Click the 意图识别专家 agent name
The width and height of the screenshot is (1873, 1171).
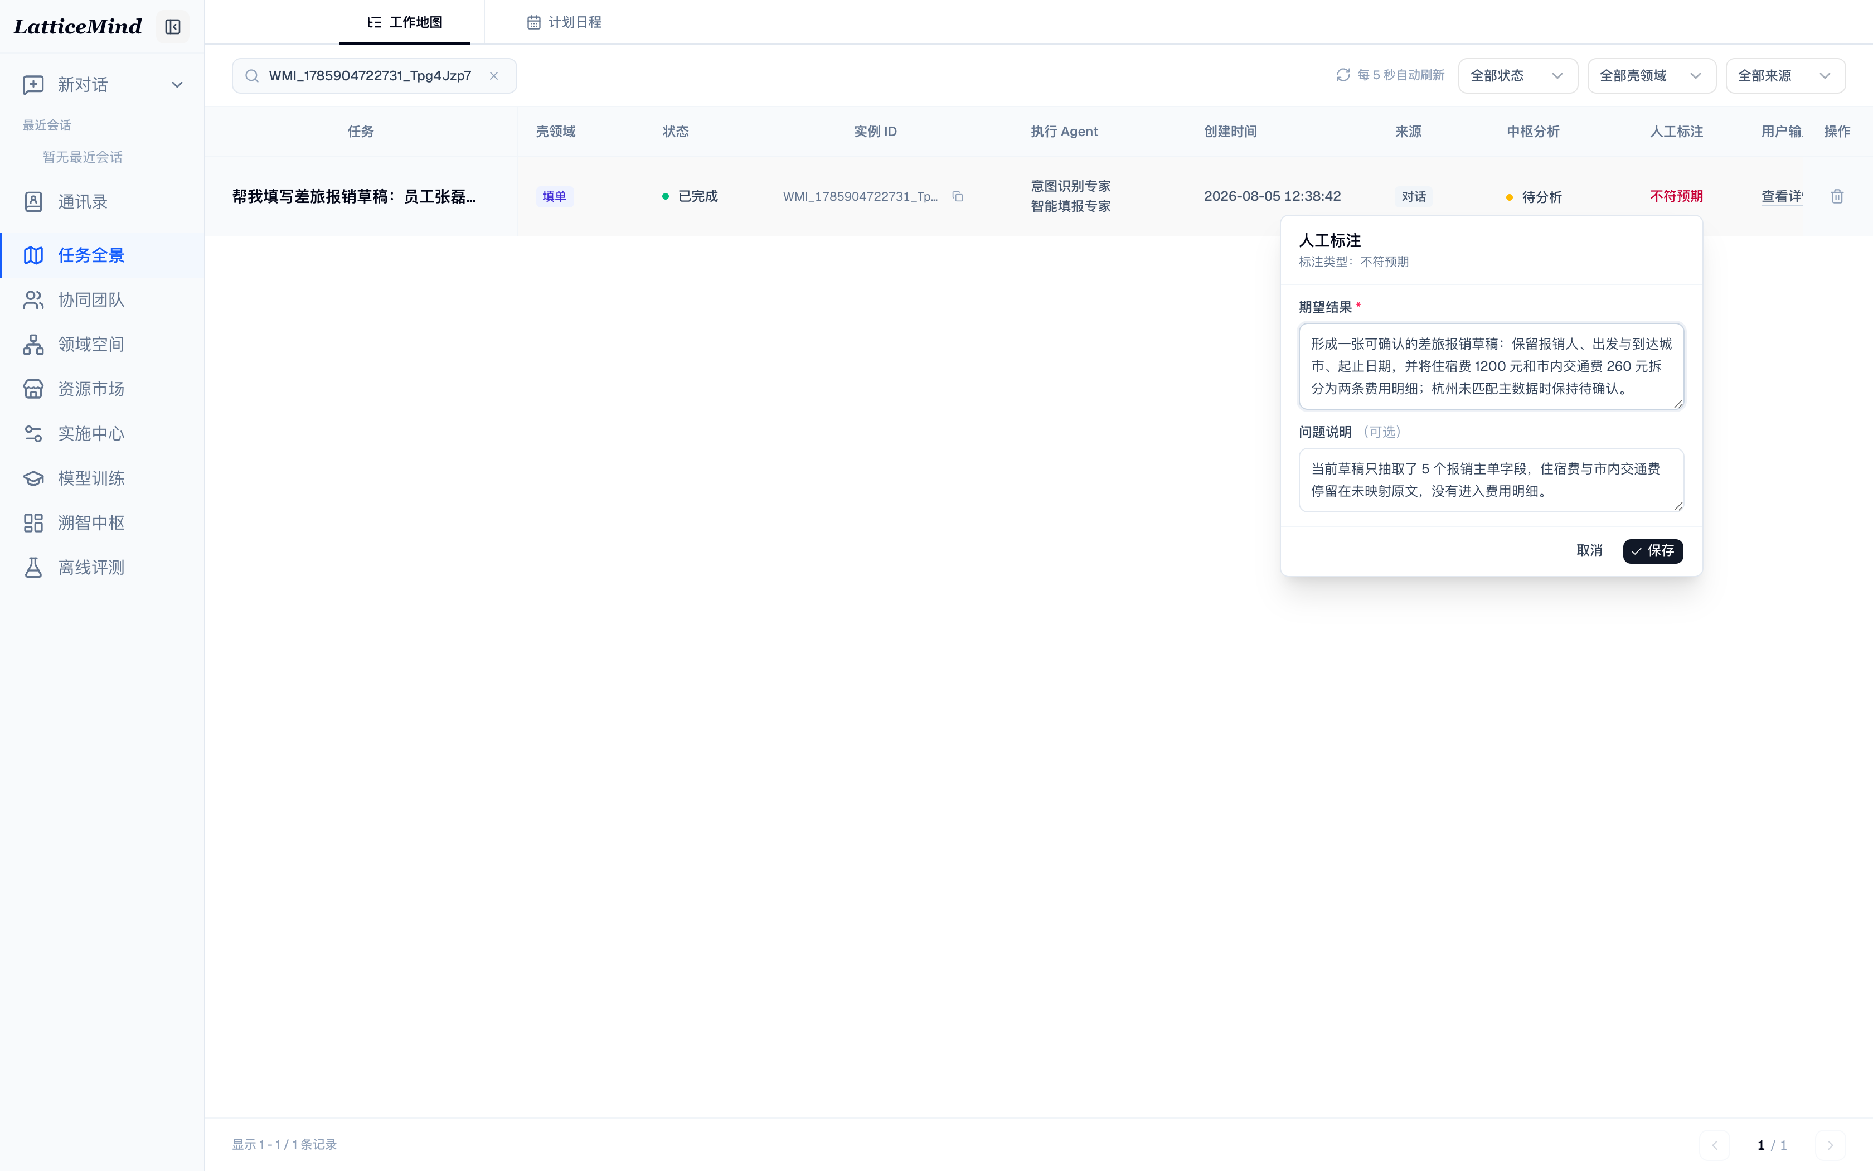[x=1070, y=186]
